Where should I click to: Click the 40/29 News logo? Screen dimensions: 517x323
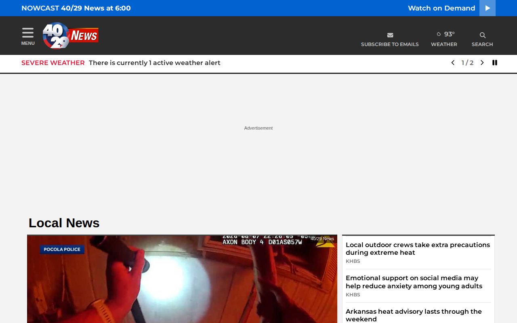pos(71,36)
